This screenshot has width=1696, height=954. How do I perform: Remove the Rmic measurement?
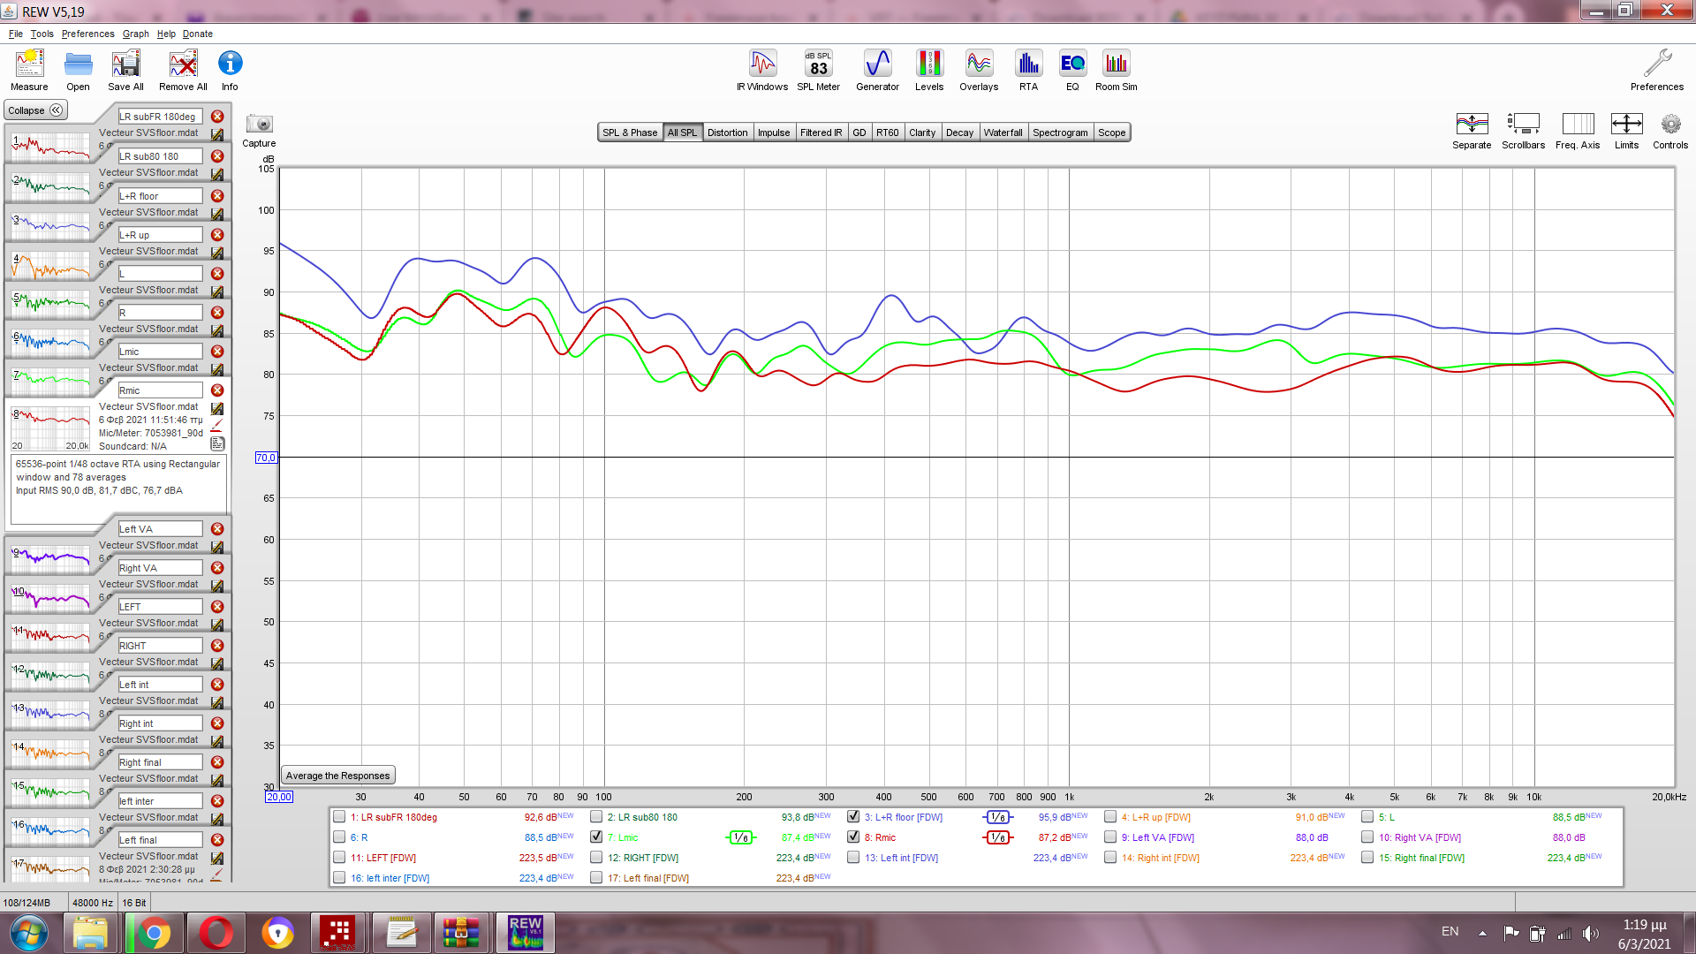[217, 390]
